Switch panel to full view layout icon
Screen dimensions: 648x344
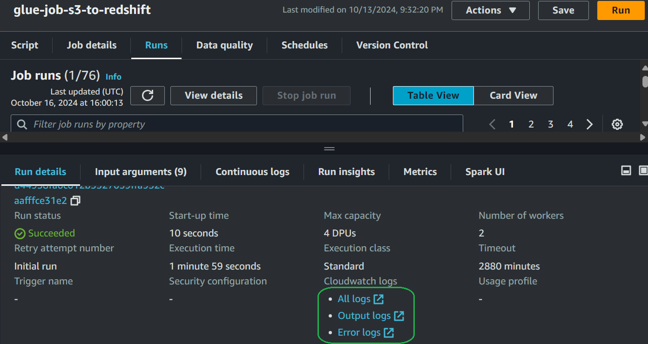[x=643, y=171]
